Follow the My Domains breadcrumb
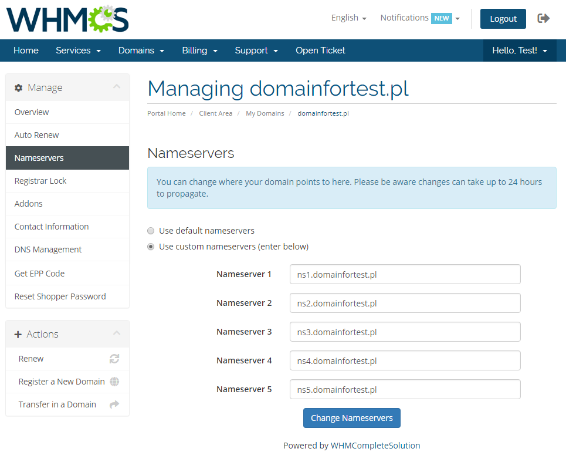 tap(265, 113)
